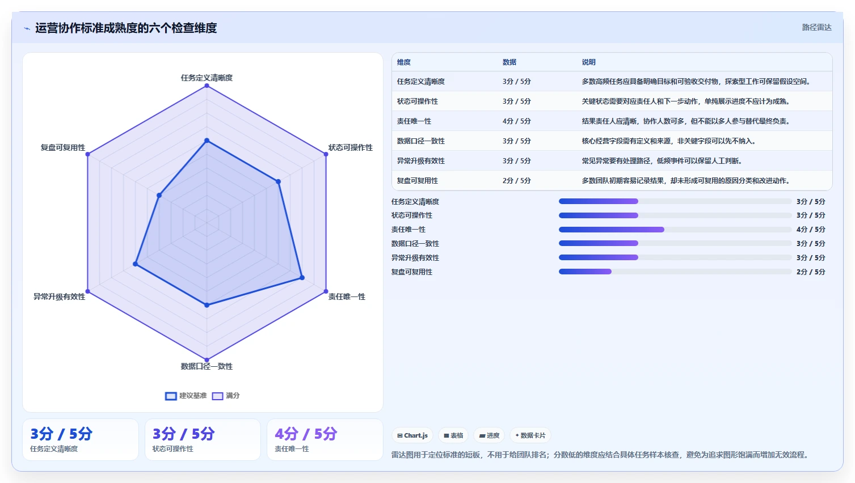Click the 数据口径一致性 progress bar
This screenshot has width=855, height=483.
[675, 243]
